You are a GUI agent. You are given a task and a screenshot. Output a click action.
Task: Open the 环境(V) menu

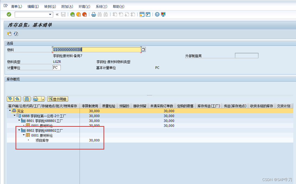tap(84, 7)
